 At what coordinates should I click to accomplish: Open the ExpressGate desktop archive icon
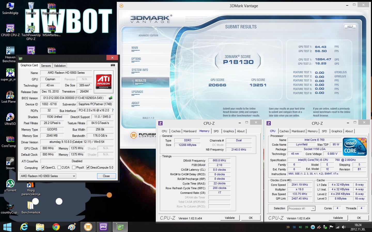click(51, 8)
